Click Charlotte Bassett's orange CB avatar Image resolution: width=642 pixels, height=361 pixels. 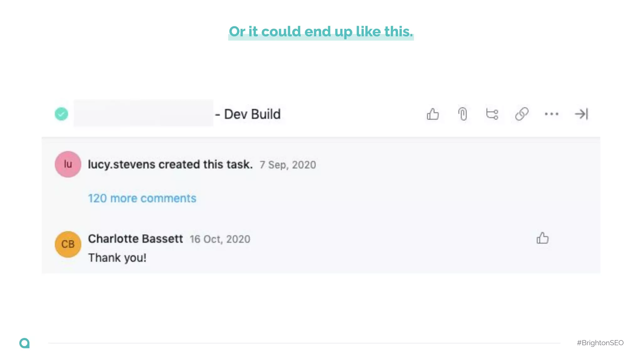pyautogui.click(x=68, y=244)
